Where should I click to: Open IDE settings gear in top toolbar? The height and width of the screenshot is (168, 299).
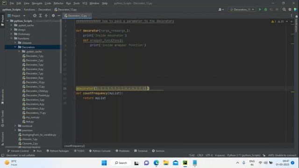tap(290, 9)
